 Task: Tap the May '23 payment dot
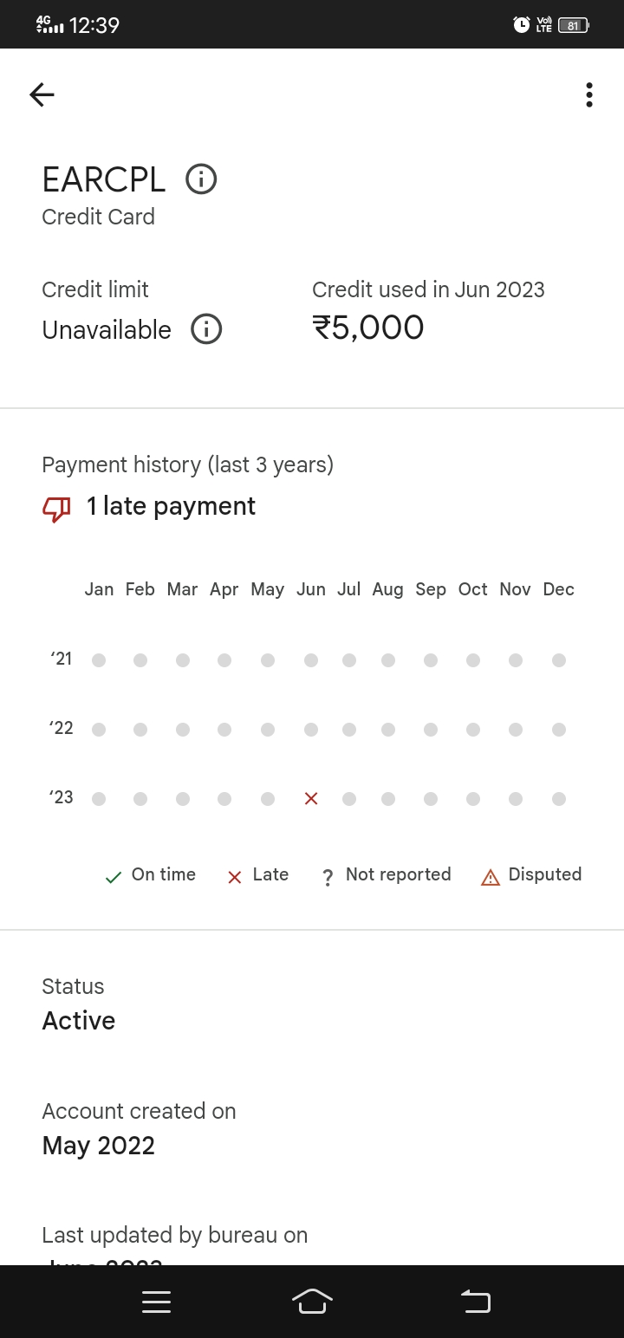click(268, 799)
